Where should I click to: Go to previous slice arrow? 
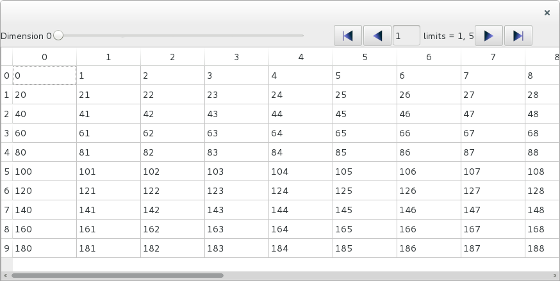tap(377, 36)
